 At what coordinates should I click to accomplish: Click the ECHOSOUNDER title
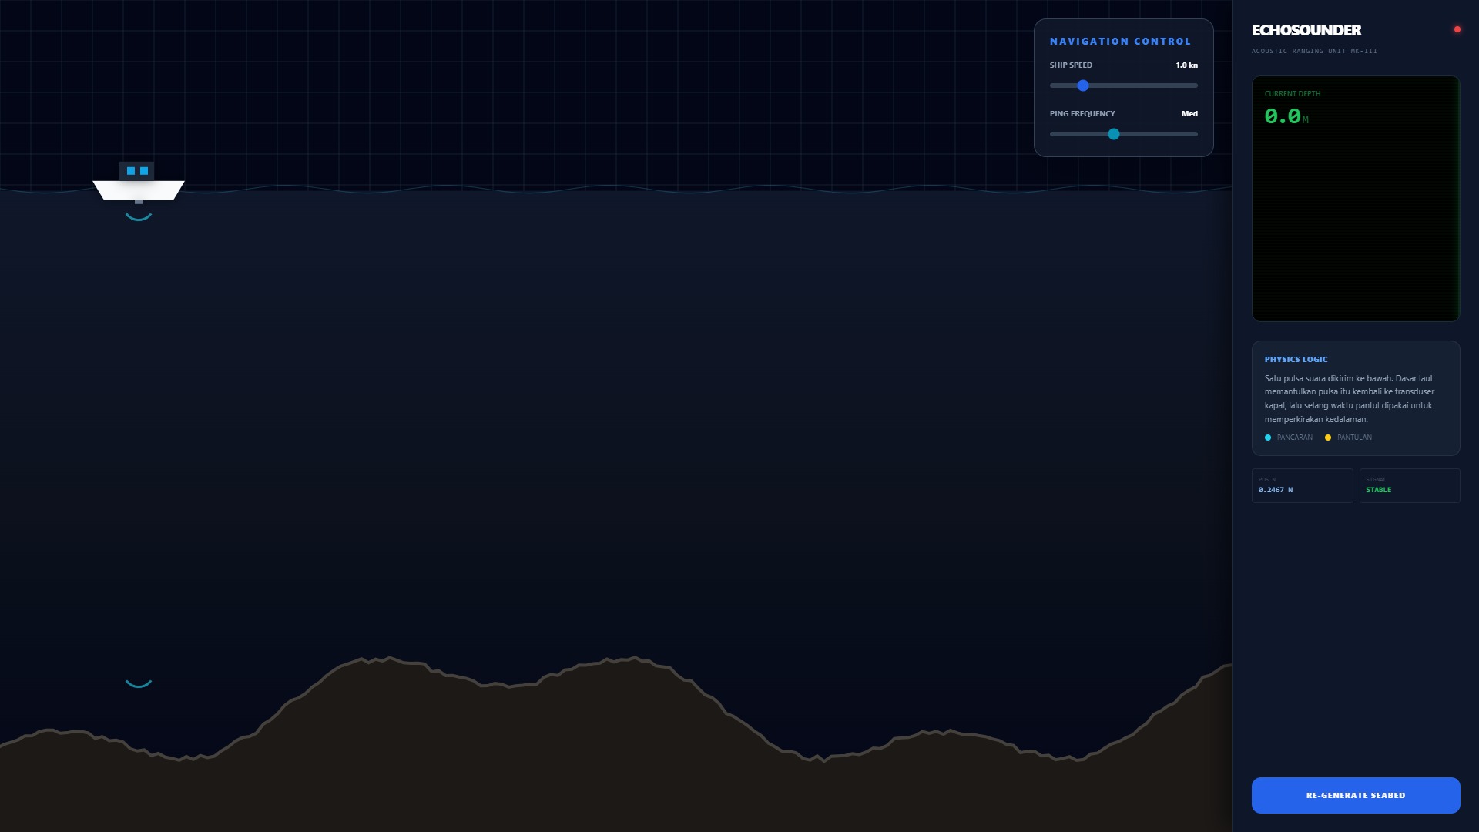pos(1306,30)
